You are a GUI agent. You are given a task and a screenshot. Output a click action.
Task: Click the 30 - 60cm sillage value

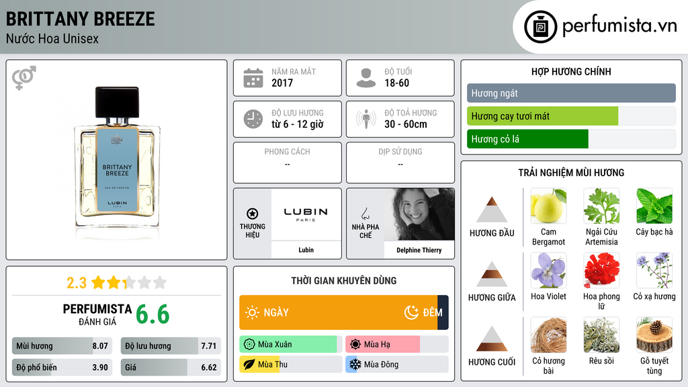click(x=406, y=124)
